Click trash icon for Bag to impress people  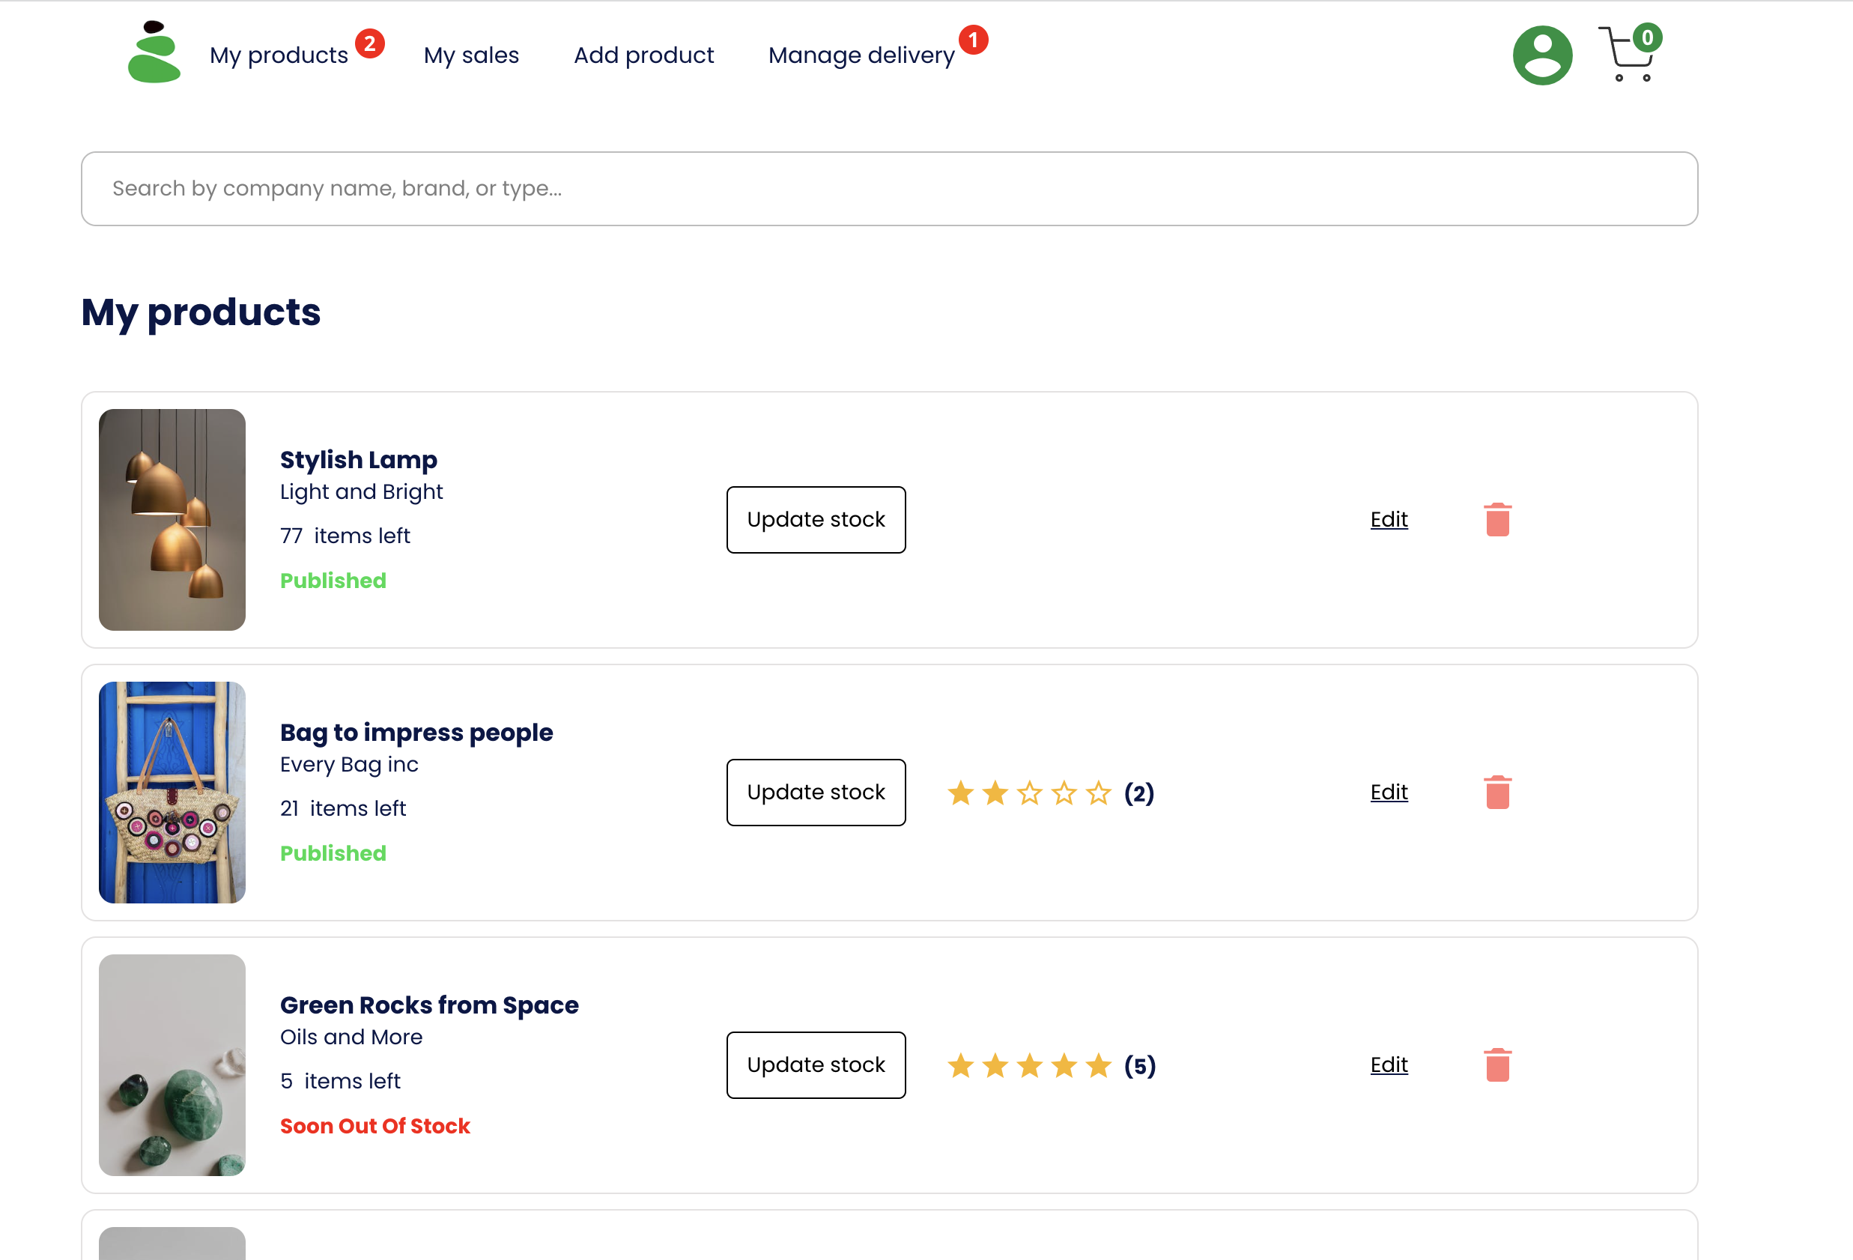[x=1496, y=793]
